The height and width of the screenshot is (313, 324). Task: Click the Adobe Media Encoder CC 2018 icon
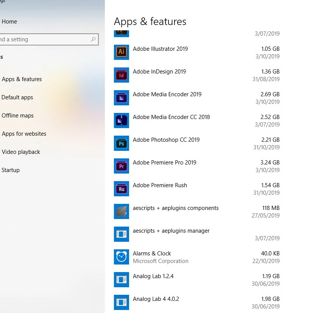click(121, 121)
